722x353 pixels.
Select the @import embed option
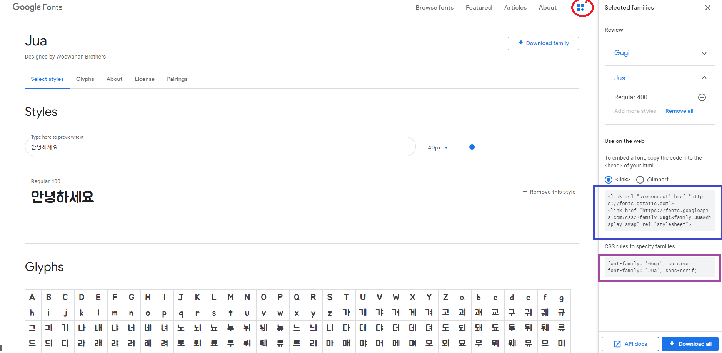tap(640, 180)
